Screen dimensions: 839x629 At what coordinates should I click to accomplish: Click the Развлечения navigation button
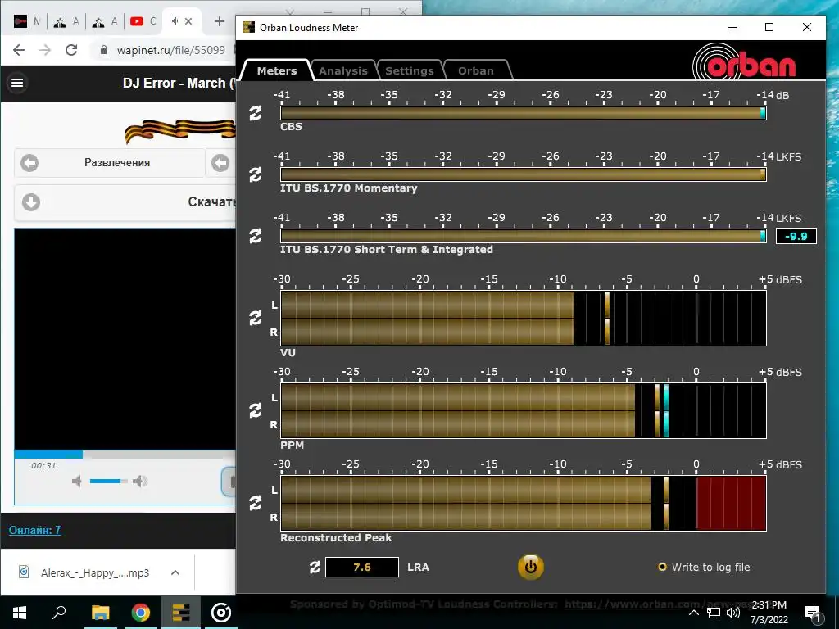pyautogui.click(x=109, y=163)
